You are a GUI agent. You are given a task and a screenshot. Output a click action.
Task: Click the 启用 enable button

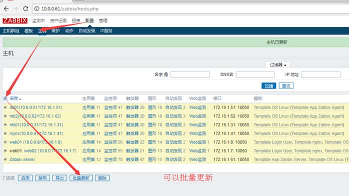(25, 178)
